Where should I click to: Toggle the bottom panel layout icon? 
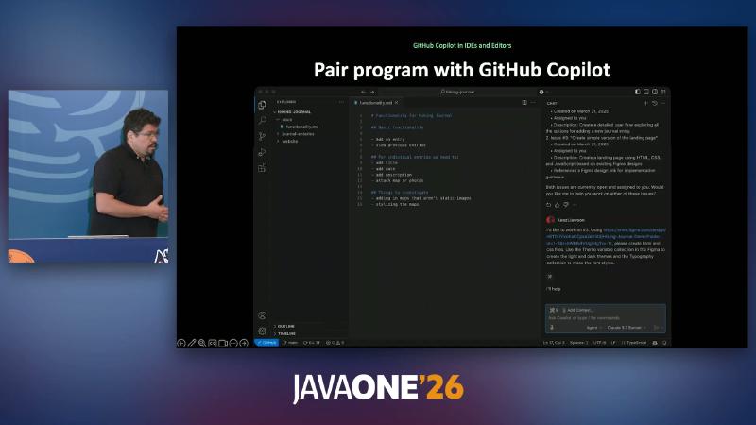click(x=646, y=92)
